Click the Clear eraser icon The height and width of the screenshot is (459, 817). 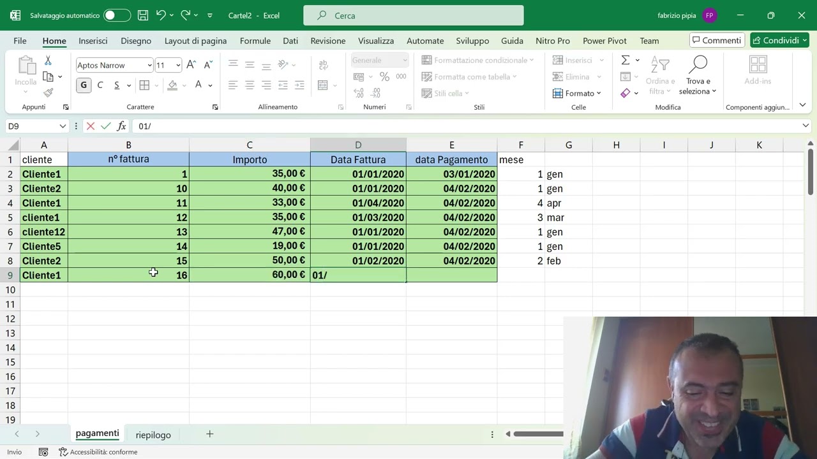626,93
